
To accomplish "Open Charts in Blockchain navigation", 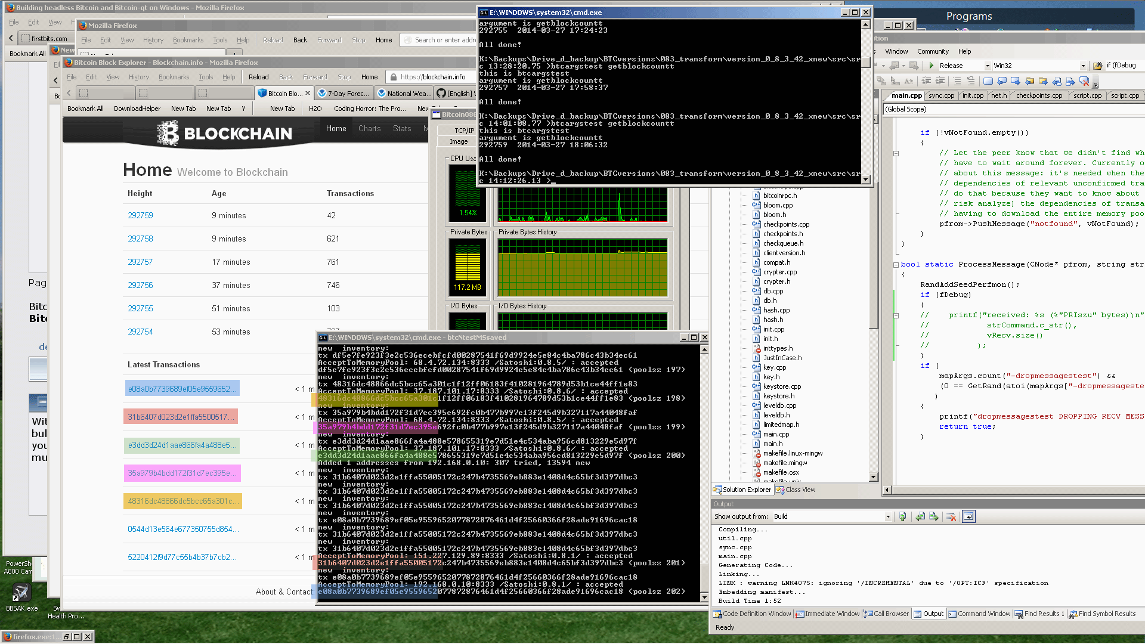I will pyautogui.click(x=369, y=128).
